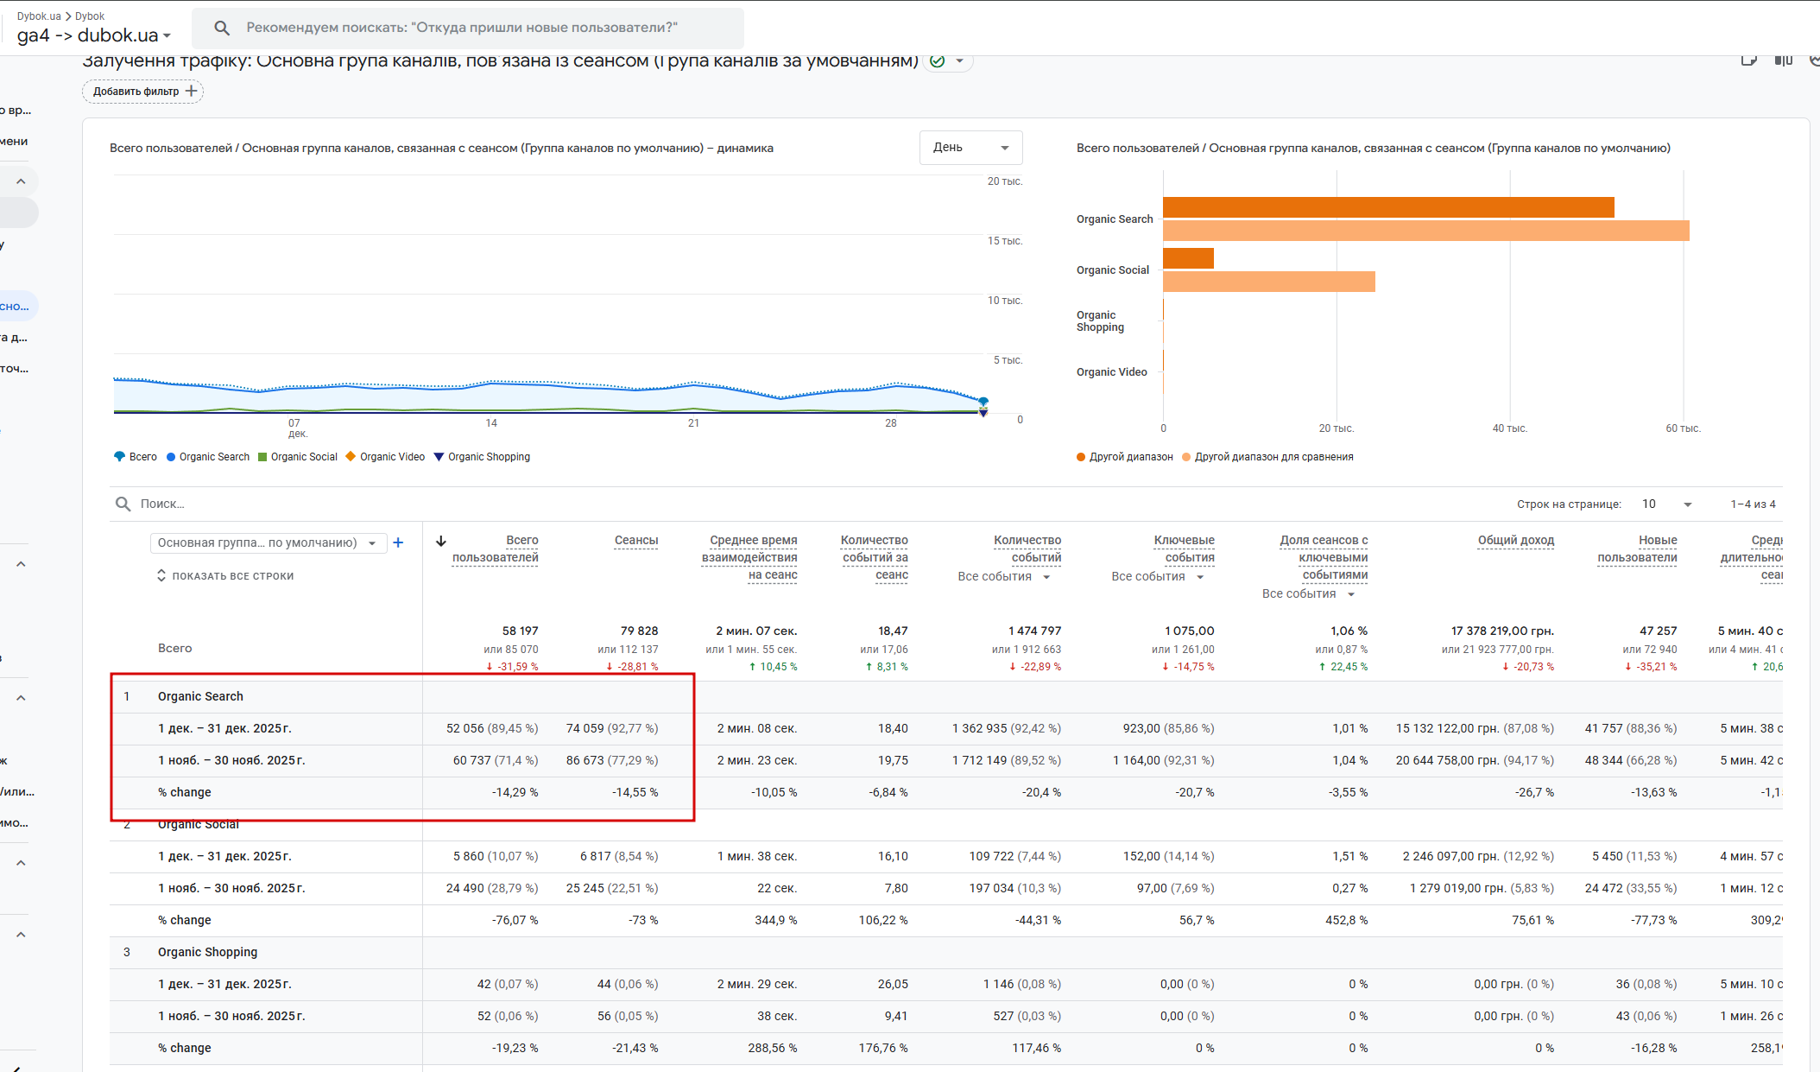Click the search magnifier in top bar
Image resolution: width=1820 pixels, height=1072 pixels.
[x=222, y=28]
